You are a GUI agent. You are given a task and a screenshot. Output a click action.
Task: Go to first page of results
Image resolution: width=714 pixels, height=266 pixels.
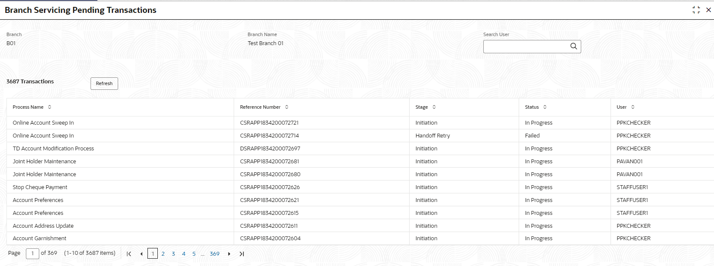point(129,254)
